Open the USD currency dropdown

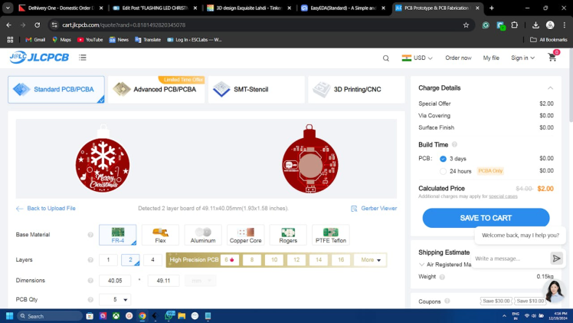tap(417, 58)
